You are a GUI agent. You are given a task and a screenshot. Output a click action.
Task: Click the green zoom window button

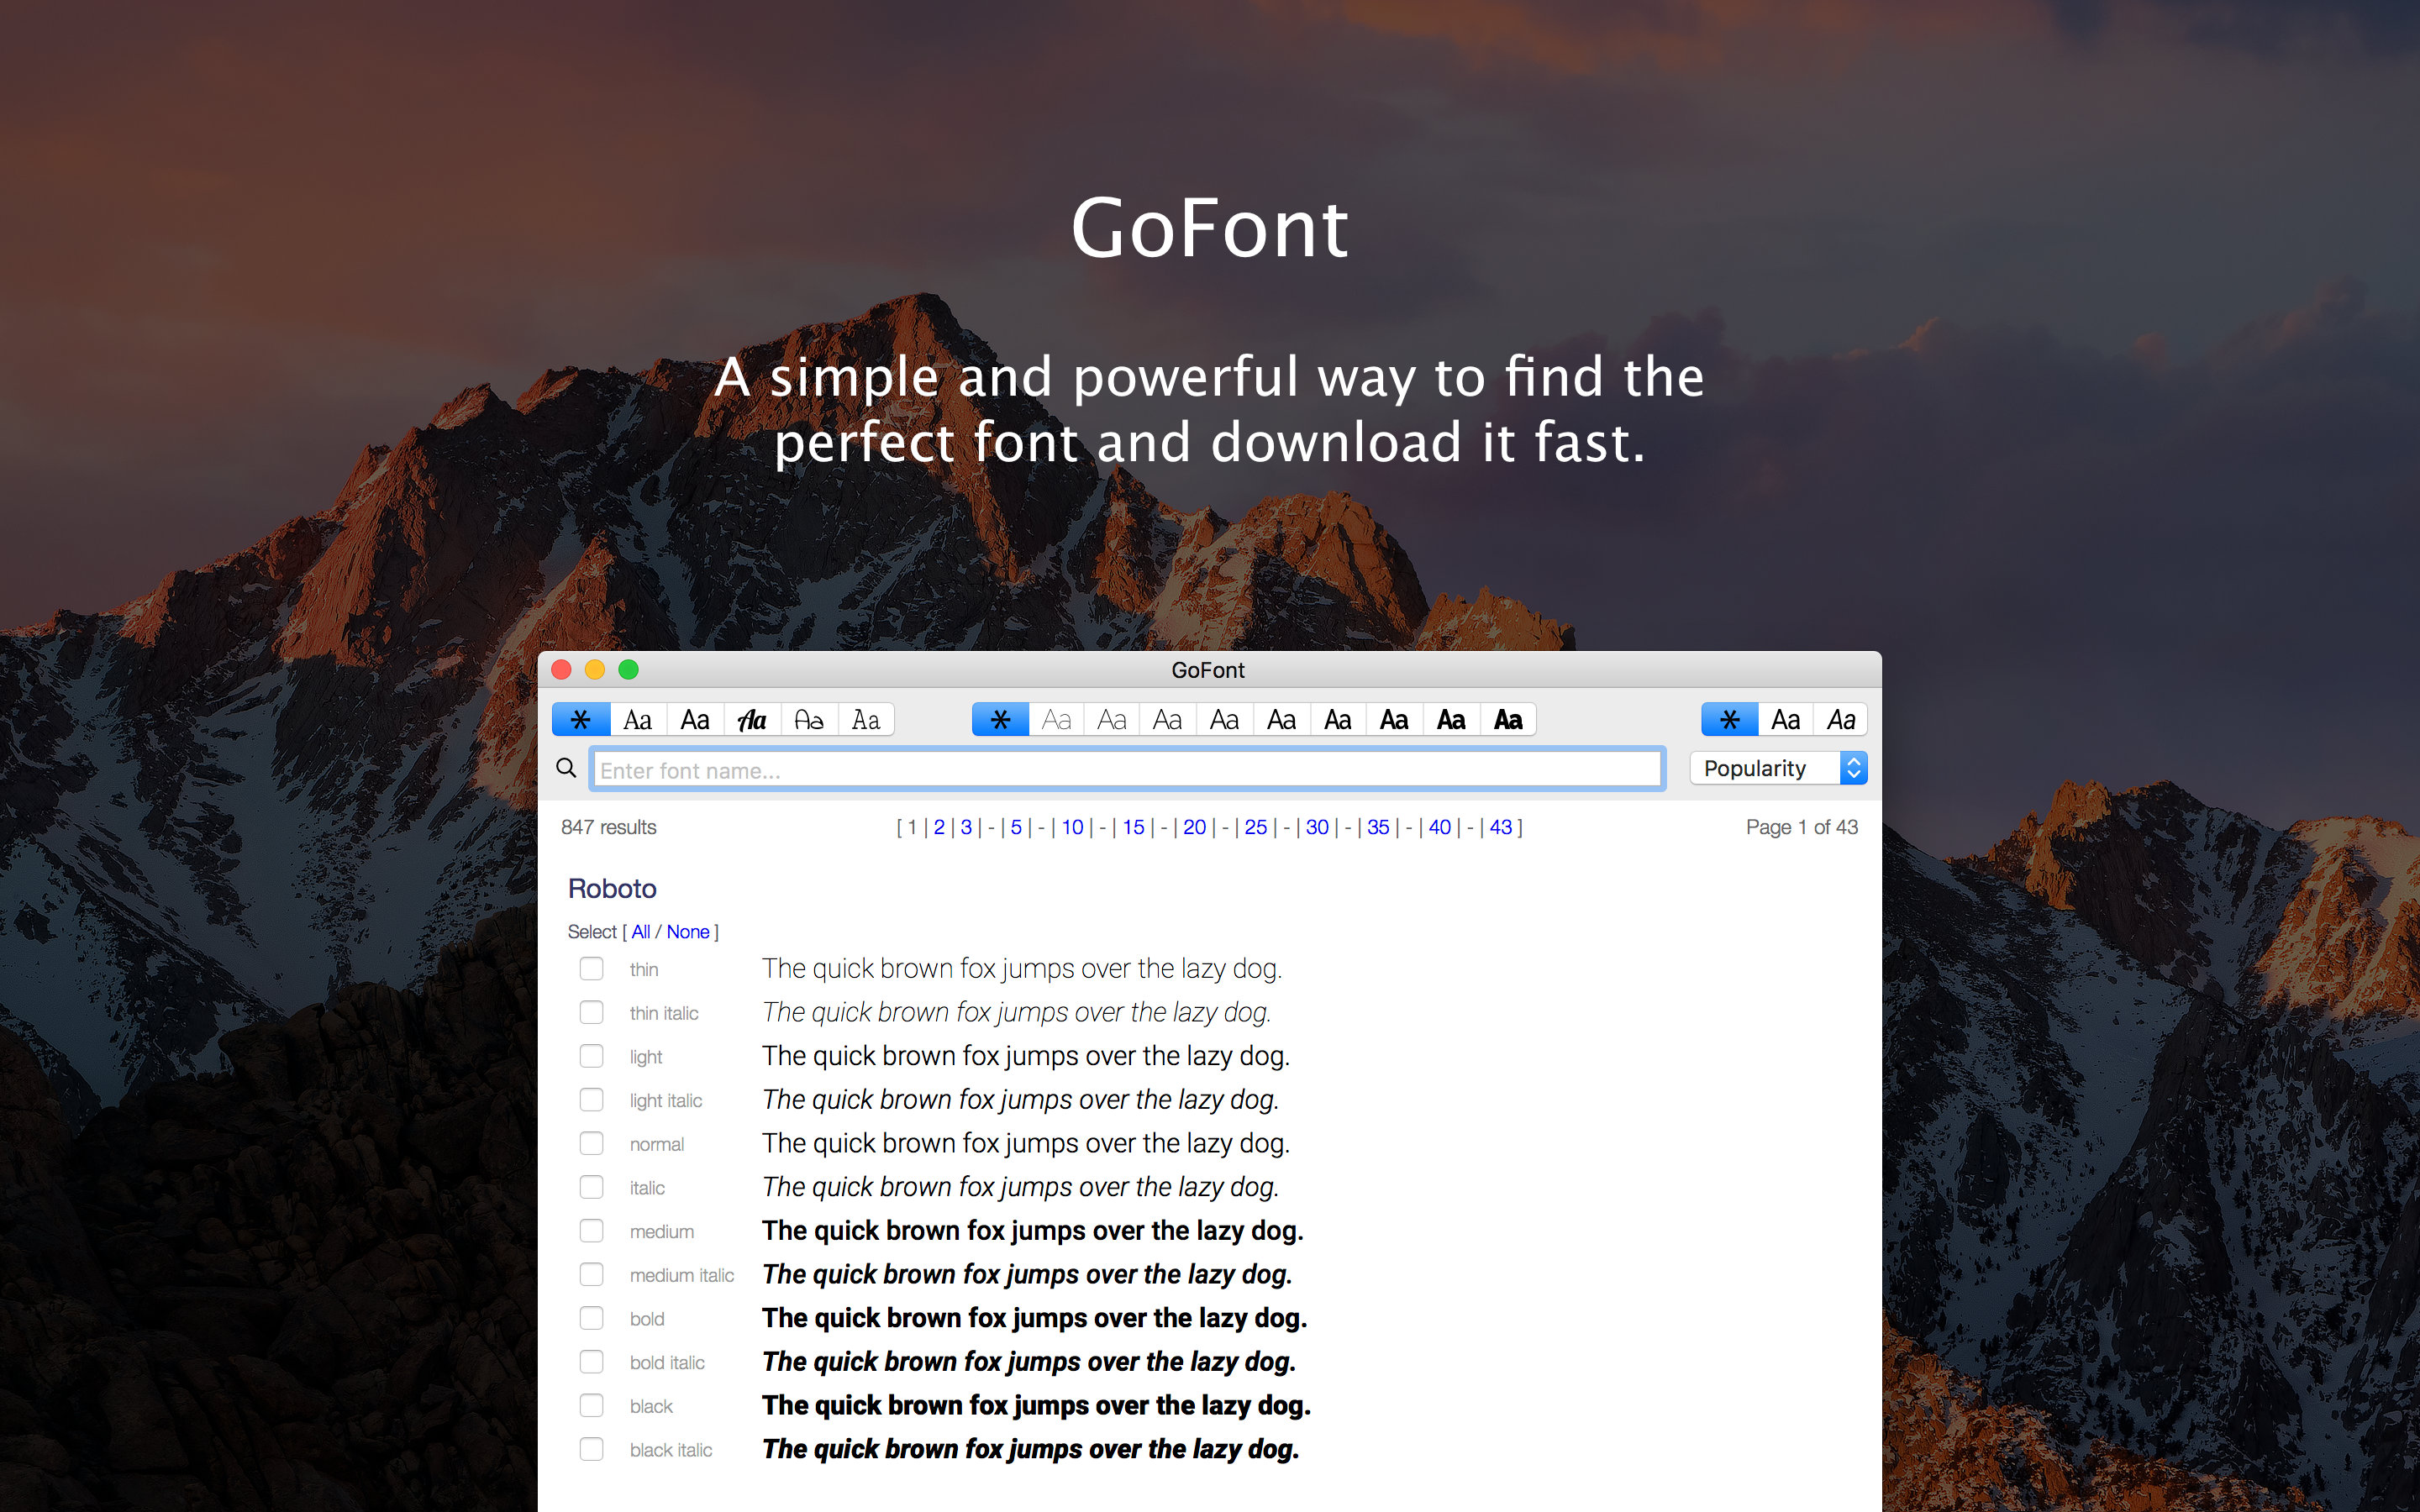[x=628, y=670]
